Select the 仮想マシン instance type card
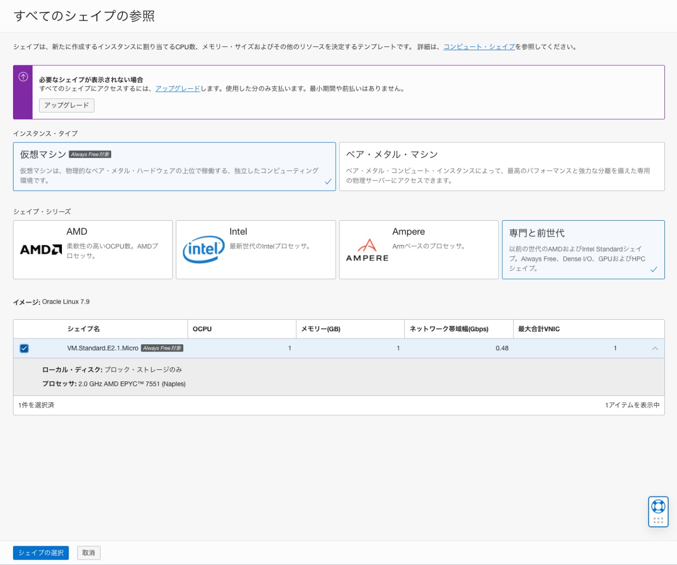This screenshot has width=677, height=565. [x=175, y=167]
